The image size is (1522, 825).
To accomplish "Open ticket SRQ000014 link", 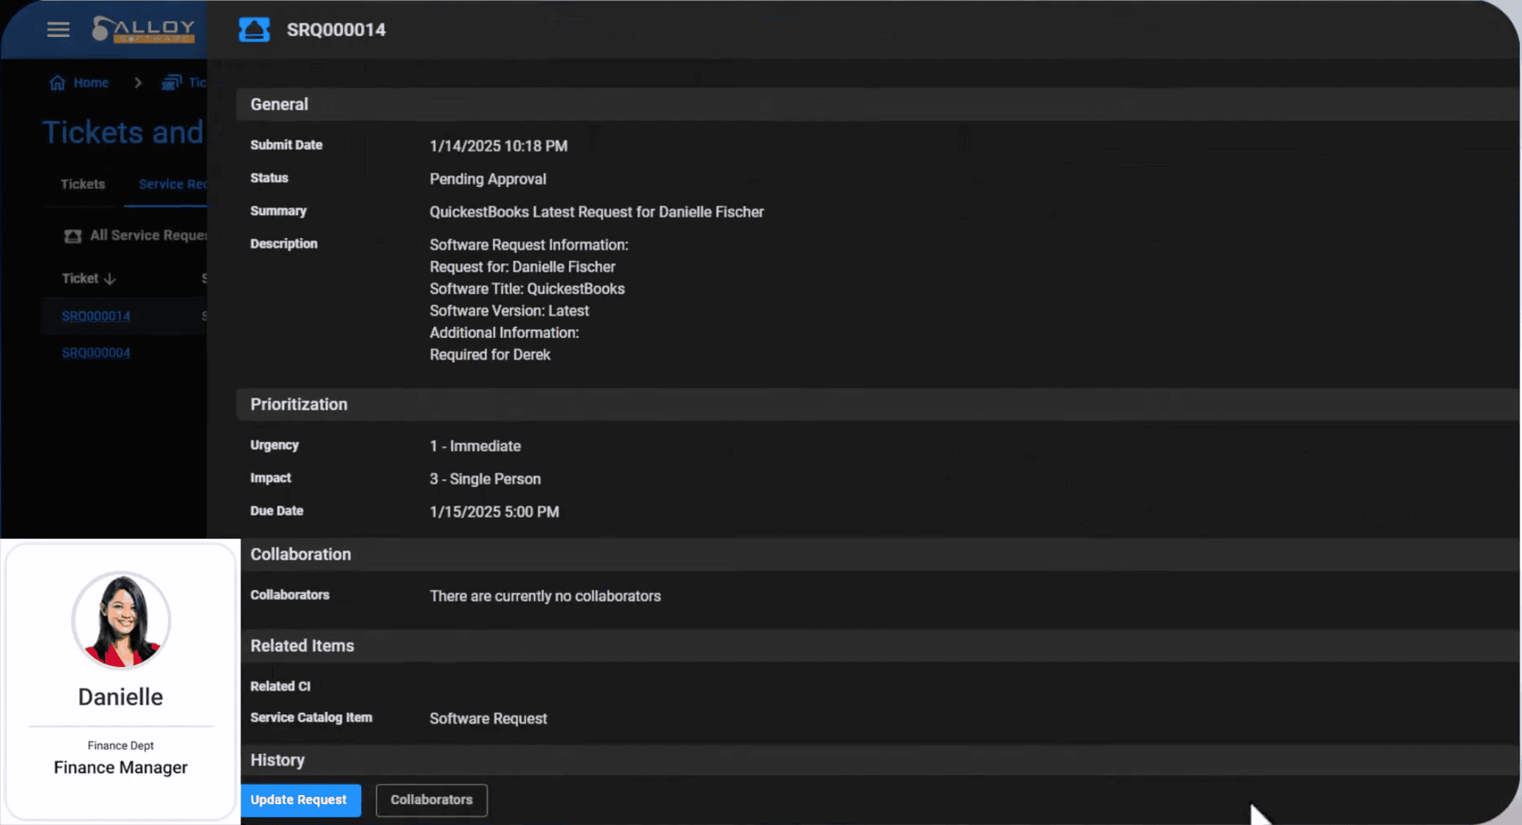I will click(96, 316).
